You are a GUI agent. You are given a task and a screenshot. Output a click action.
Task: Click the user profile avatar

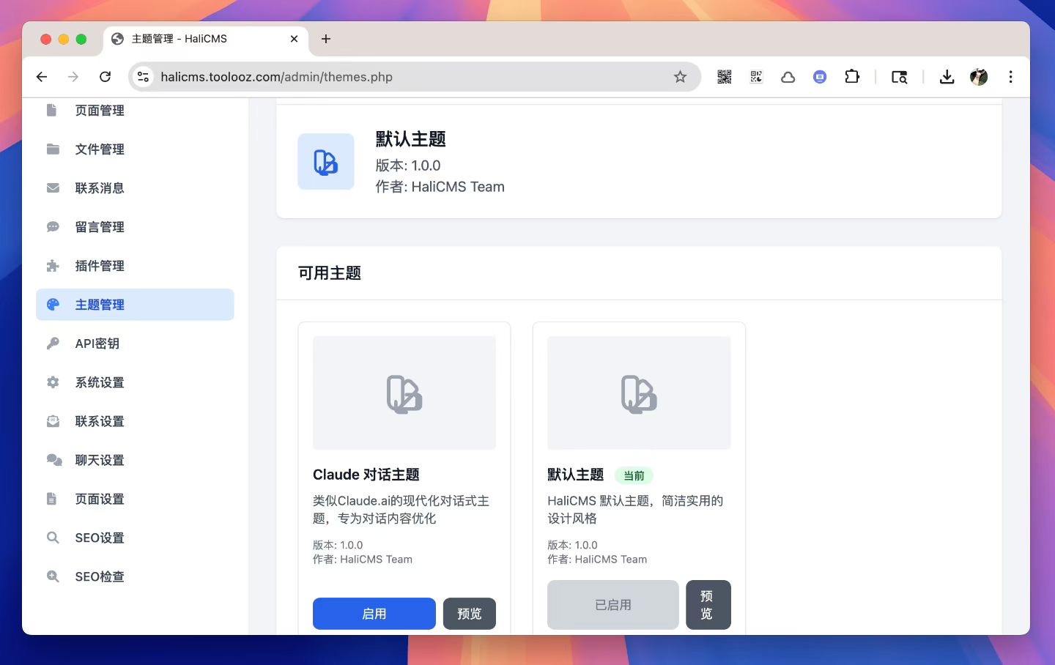979,77
